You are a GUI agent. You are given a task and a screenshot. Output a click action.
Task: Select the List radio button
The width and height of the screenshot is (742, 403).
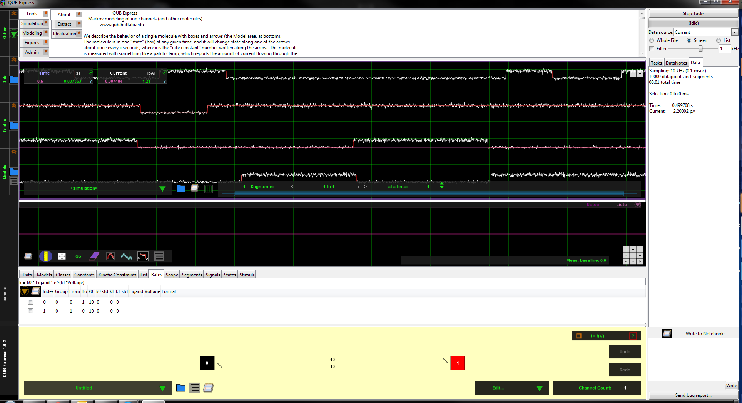click(719, 40)
